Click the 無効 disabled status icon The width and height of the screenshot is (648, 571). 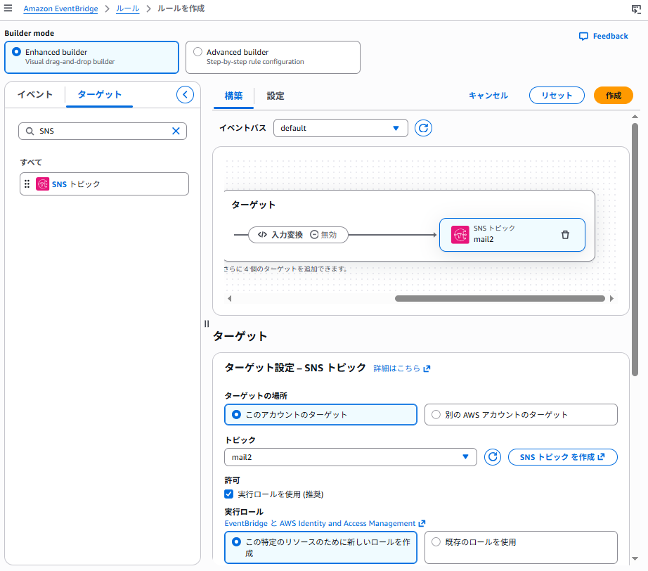[x=314, y=235]
